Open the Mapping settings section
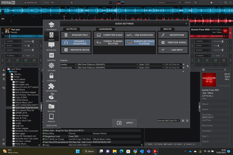Screen dimensions: 233x155 (51, 57)
